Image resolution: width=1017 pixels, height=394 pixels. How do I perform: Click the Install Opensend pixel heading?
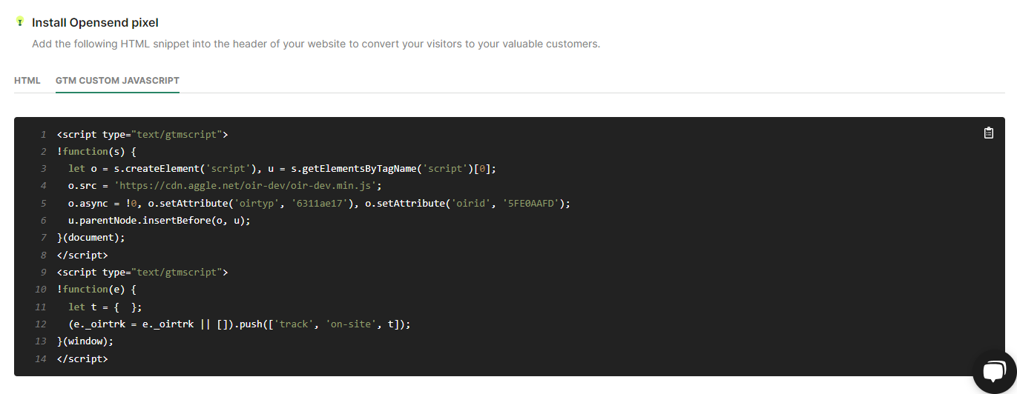pos(95,23)
